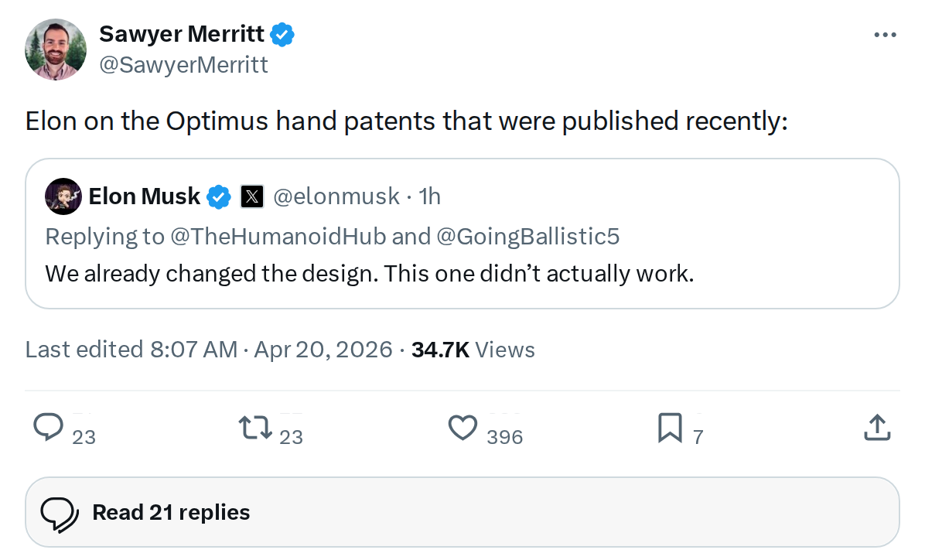This screenshot has width=925, height=560.
Task: Share the tweet using the share icon
Action: point(876,428)
